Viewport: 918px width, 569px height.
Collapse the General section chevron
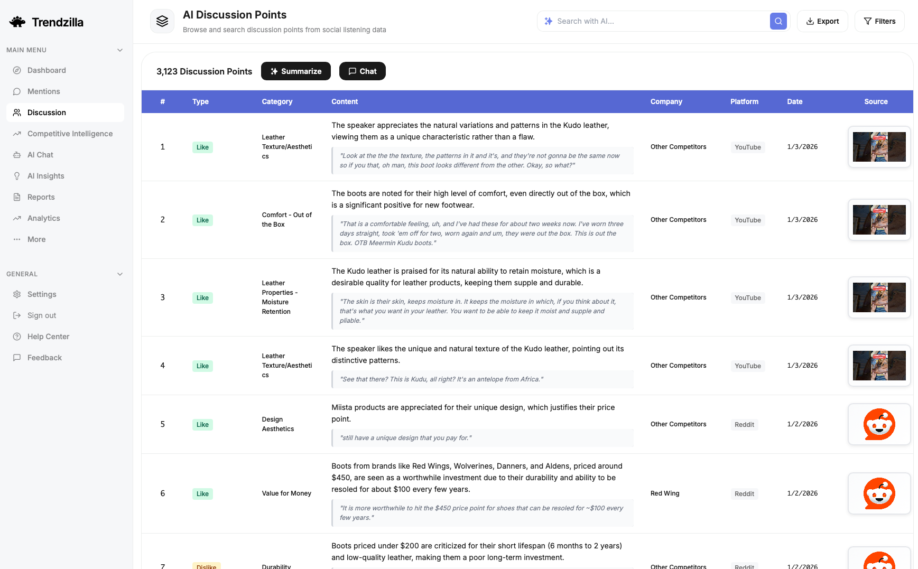coord(120,274)
